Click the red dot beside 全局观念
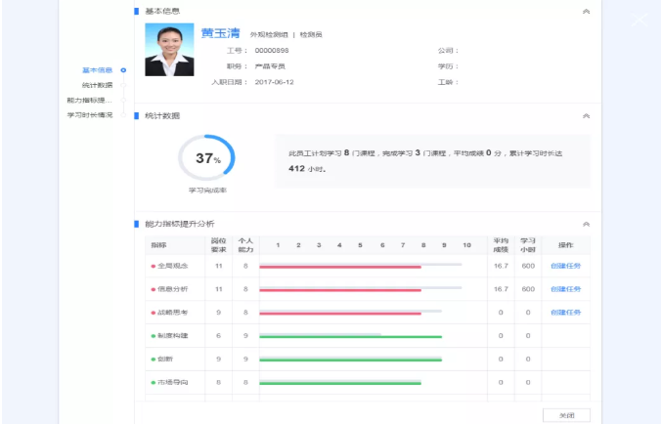661x424 pixels. pyautogui.click(x=153, y=266)
